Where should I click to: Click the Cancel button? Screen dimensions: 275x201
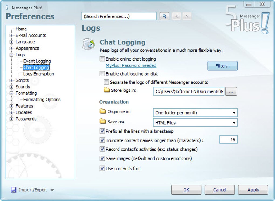click(x=219, y=190)
